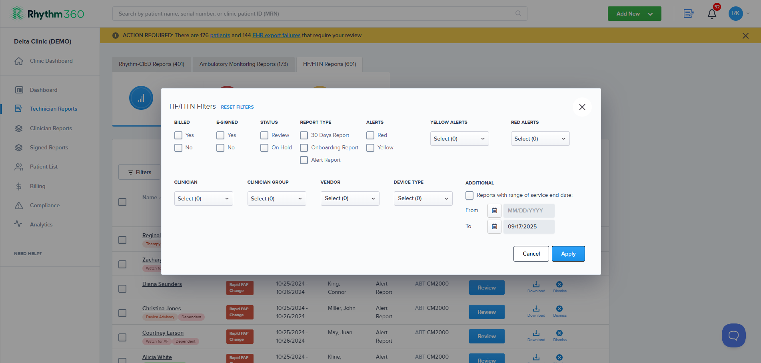Go to Patient List in sidebar
The width and height of the screenshot is (761, 363).
pyautogui.click(x=44, y=167)
